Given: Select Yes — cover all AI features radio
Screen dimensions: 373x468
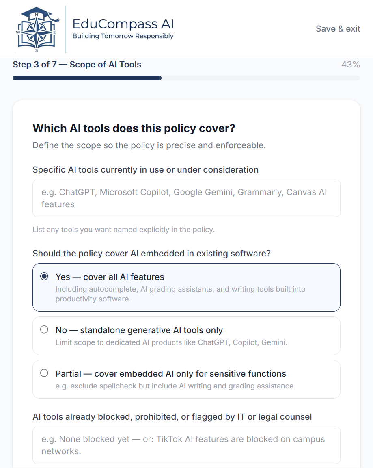Looking at the screenshot, I should (x=44, y=276).
